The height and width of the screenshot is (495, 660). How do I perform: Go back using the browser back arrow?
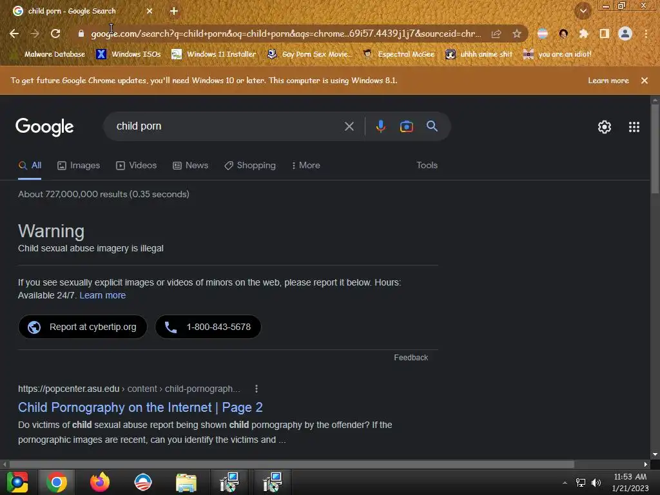click(14, 34)
